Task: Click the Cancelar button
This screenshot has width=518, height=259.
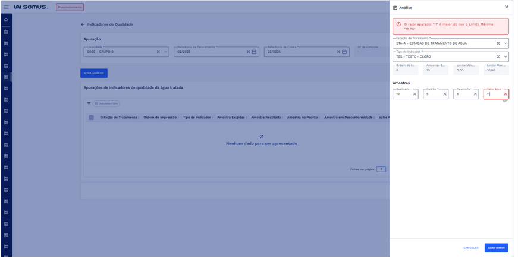Action: 470,248
